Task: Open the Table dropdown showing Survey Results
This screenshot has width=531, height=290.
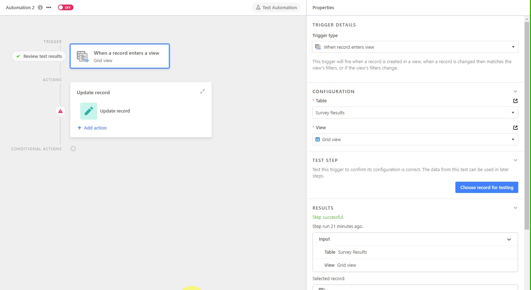Action: pos(415,113)
